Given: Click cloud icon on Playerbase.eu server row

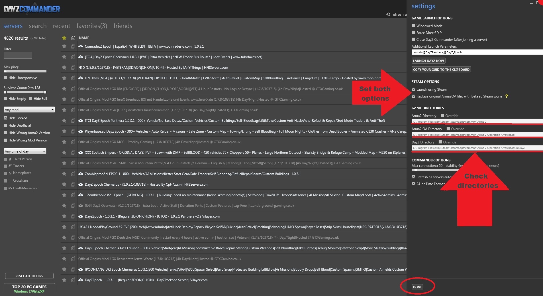Looking at the screenshot, I should [81, 131].
